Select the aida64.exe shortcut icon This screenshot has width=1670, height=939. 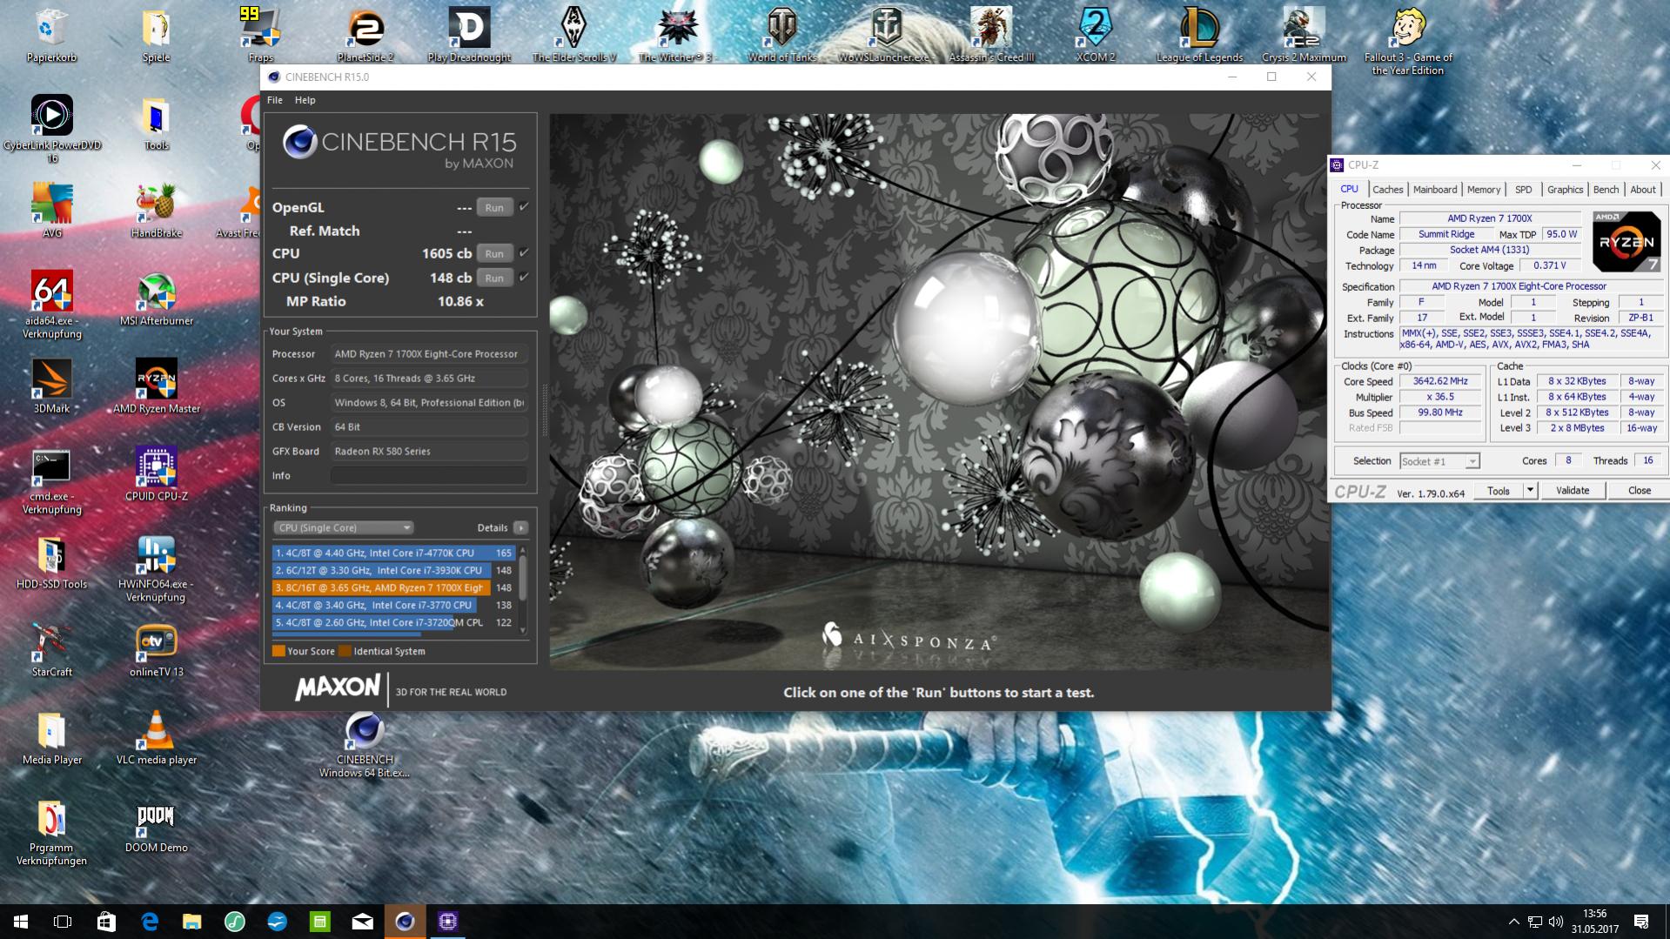tap(52, 305)
